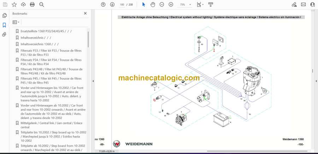Open bookmark Trittplatte ab 10.2002
Image resolution: width=318 pixels, height=154 pixels.
point(53,148)
